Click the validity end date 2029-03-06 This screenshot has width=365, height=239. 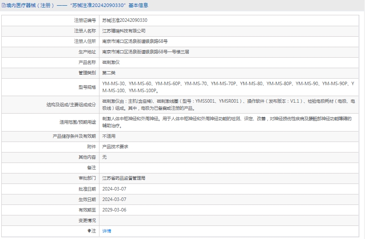click(x=114, y=210)
